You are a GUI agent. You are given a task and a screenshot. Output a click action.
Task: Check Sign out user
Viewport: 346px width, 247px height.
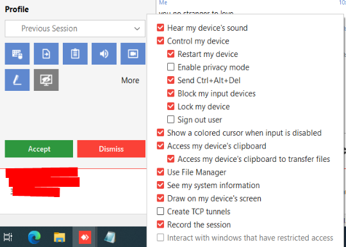[x=171, y=120]
